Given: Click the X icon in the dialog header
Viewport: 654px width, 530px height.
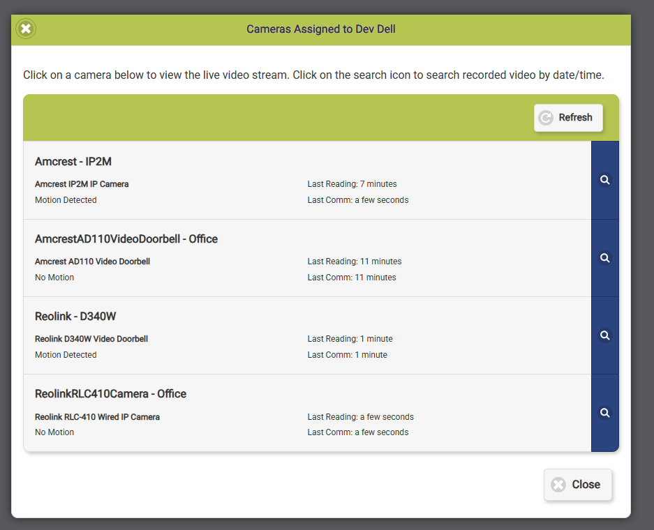Looking at the screenshot, I should click(x=26, y=29).
